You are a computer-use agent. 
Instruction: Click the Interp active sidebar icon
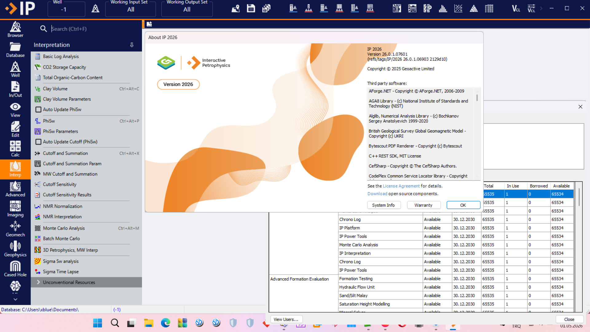point(15,169)
